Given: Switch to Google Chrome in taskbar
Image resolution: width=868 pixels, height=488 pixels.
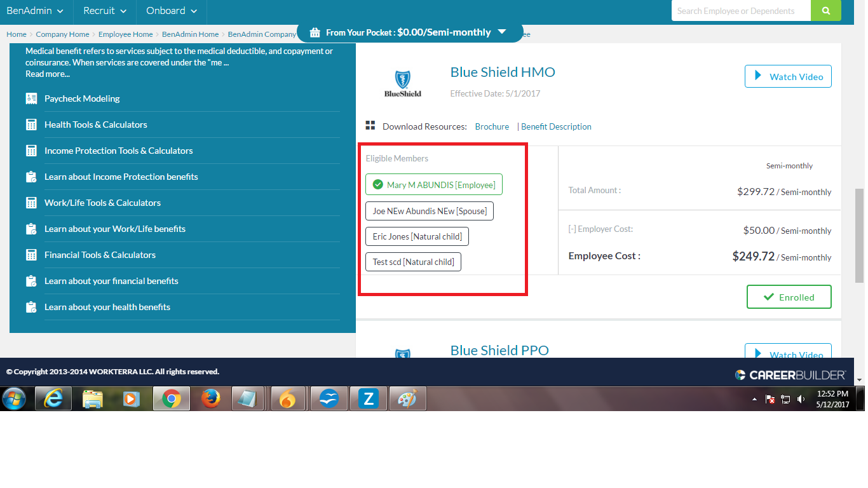Looking at the screenshot, I should pyautogui.click(x=171, y=399).
